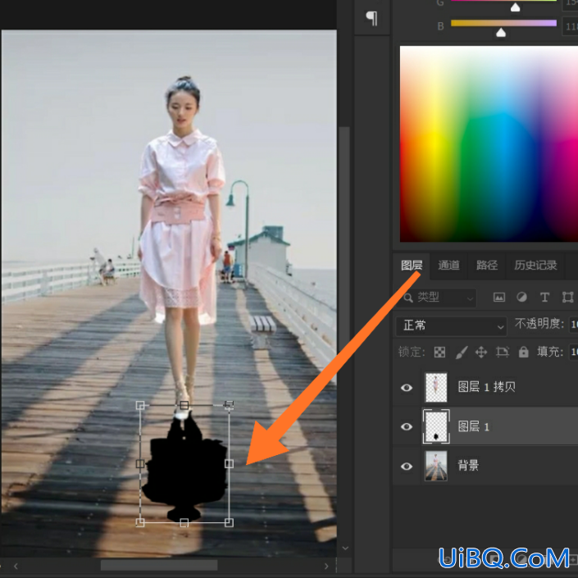Viewport: 578px width, 578px height.
Task: Toggle visibility of 图层 1 layer
Action: pos(407,426)
